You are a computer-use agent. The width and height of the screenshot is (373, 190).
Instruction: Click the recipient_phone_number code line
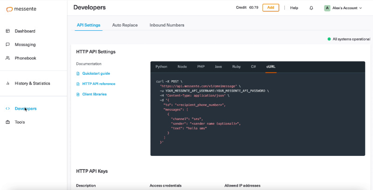click(x=194, y=105)
